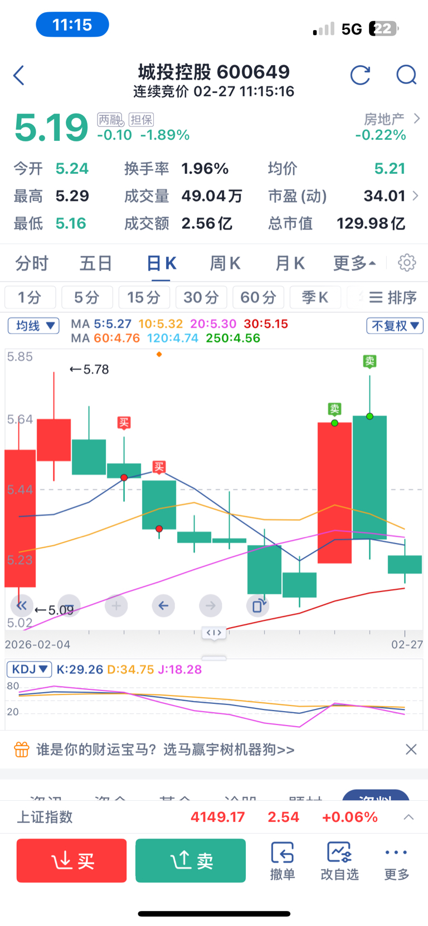Move chart cursor left with arrow button

pos(163,605)
